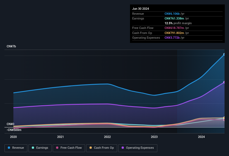This screenshot has width=229, height=156.
Task: Click the CN¥3.772b operating expenses value
Action: click(172, 38)
